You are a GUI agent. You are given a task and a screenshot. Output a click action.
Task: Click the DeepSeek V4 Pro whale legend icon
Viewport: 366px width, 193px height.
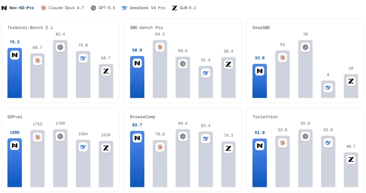tap(124, 8)
